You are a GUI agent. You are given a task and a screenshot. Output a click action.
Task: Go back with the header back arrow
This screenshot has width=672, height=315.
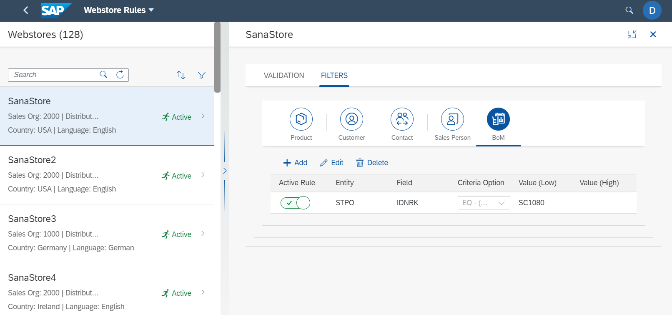[x=26, y=10]
